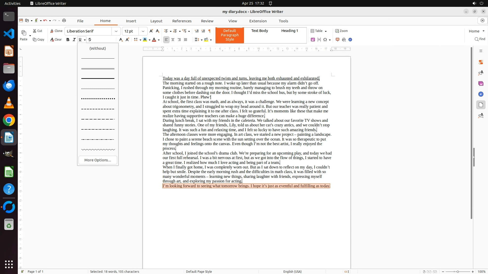Select the (Without) underline option
Image resolution: width=488 pixels, height=274 pixels.
pyautogui.click(x=98, y=48)
